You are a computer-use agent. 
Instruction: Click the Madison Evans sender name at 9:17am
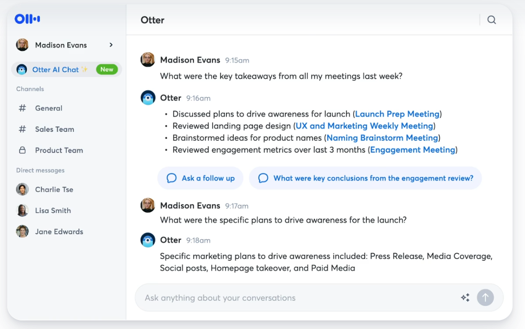point(190,206)
